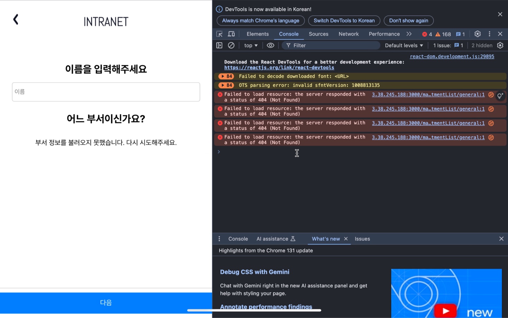Open the drawer three-dot menu

click(x=219, y=239)
